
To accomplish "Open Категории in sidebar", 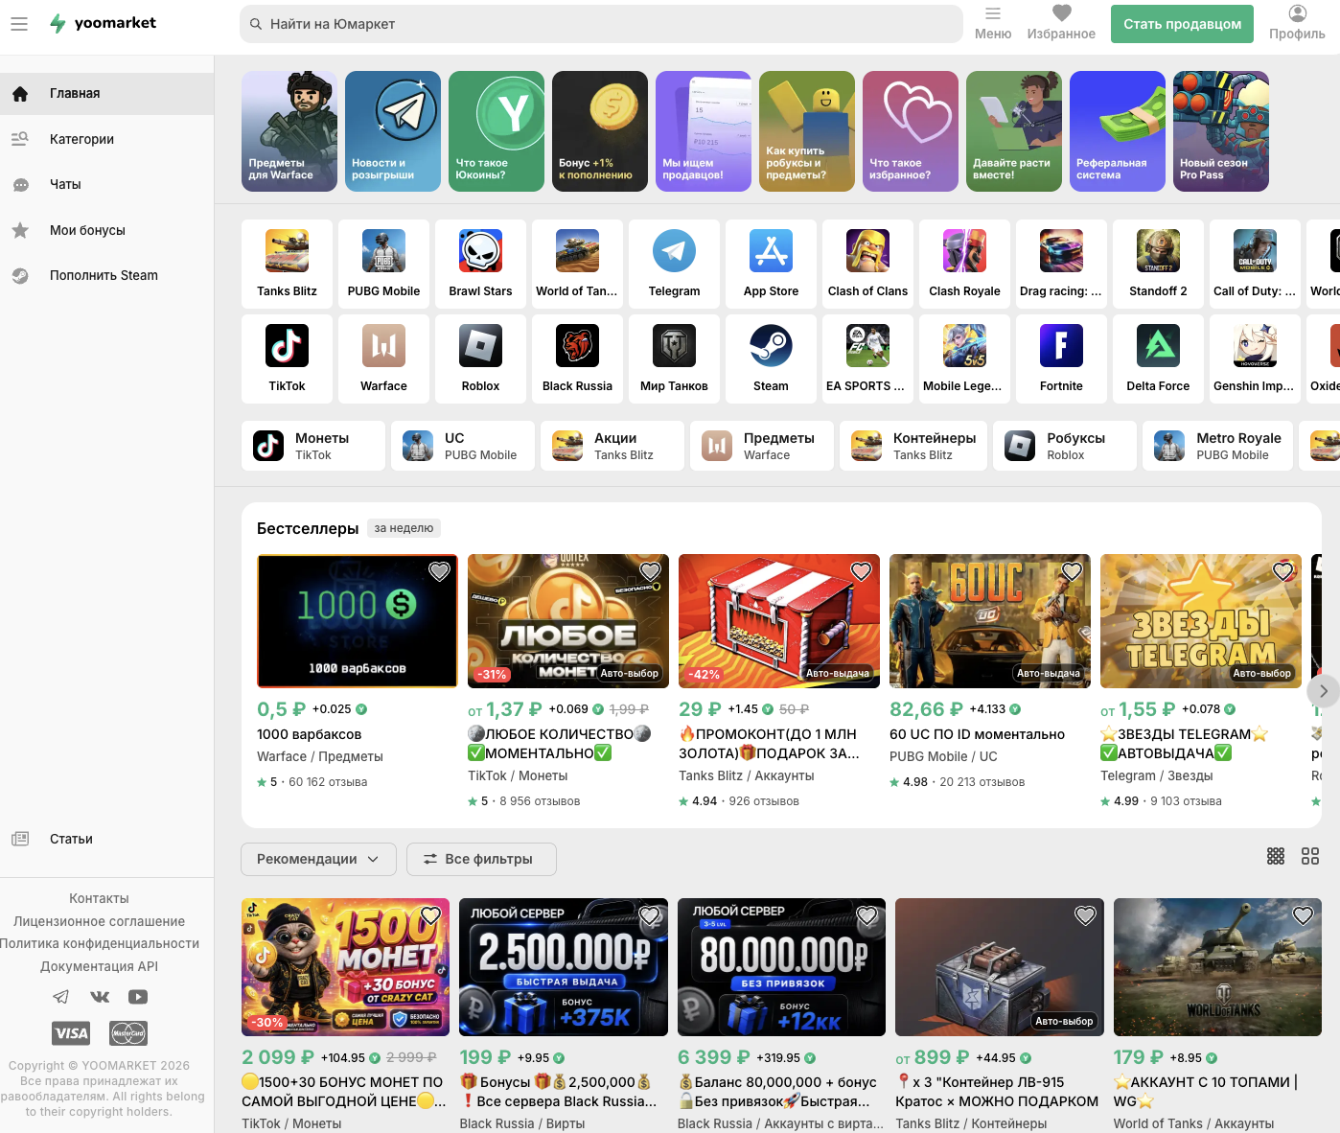I will coord(106,139).
